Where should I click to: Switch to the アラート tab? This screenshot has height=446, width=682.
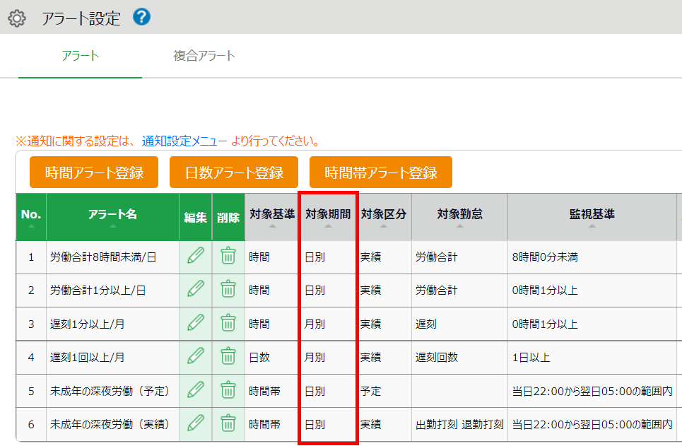click(81, 56)
